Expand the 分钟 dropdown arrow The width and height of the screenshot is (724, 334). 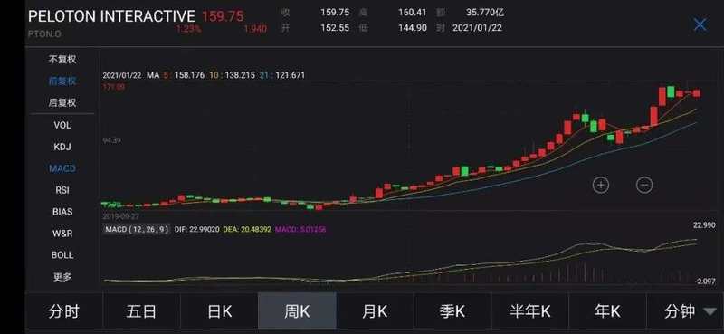(710, 312)
